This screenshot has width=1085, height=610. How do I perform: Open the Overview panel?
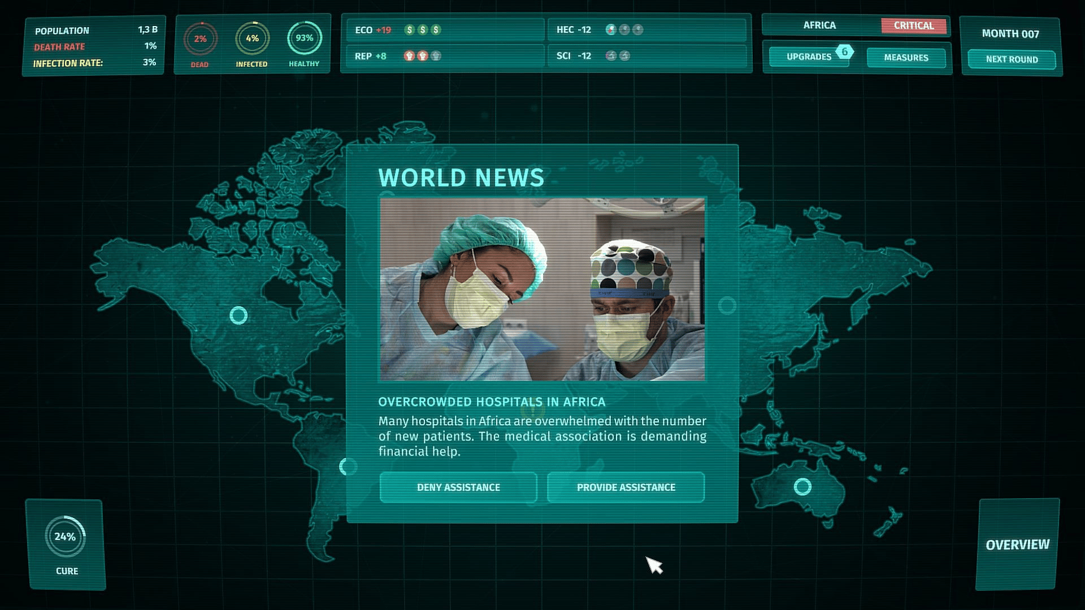tap(1017, 544)
